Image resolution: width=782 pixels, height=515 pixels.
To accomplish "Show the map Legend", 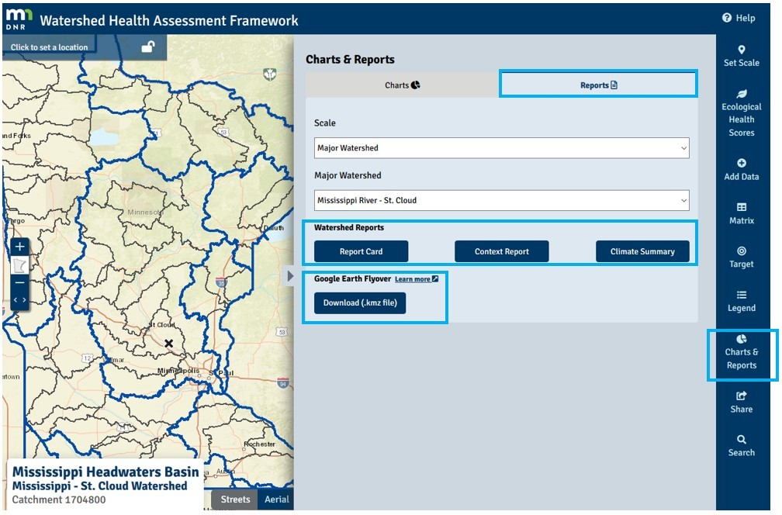I will 741,301.
